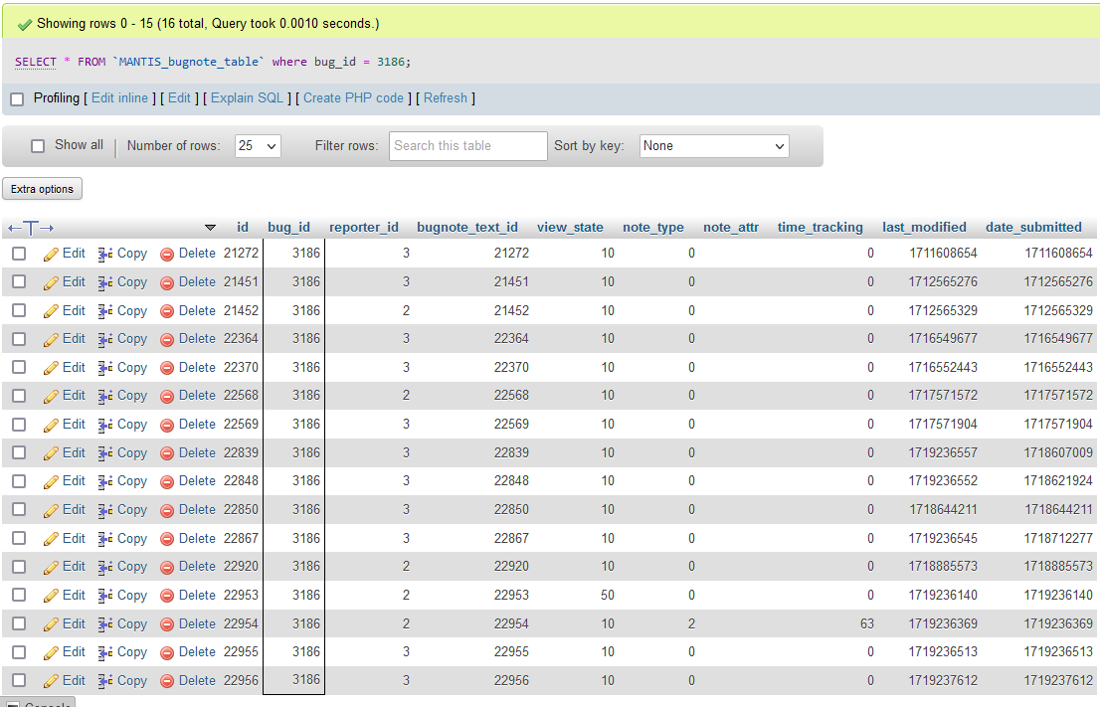Click the red Delete icon for row 22850
This screenshot has width=1100, height=707.
click(x=167, y=510)
